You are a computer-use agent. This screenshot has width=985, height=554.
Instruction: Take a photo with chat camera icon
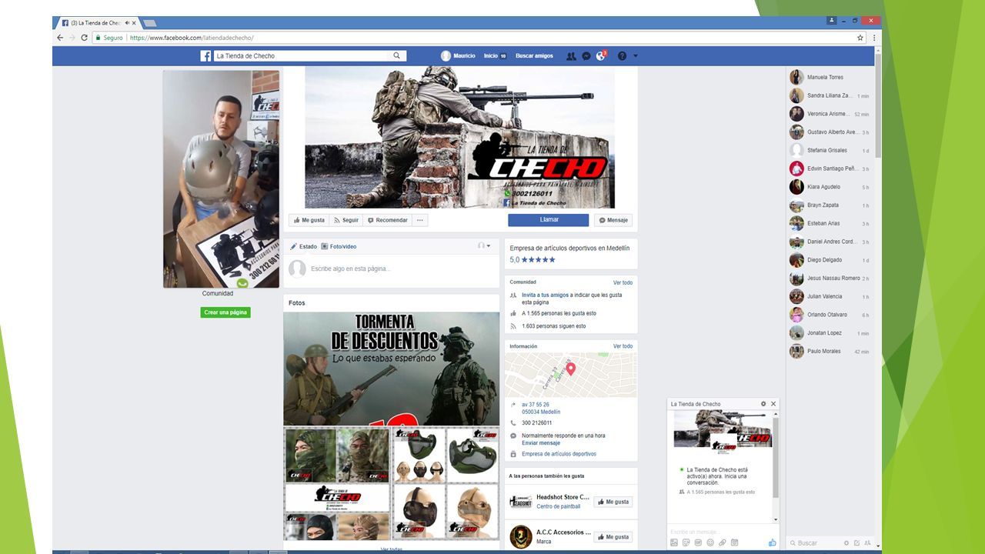735,542
